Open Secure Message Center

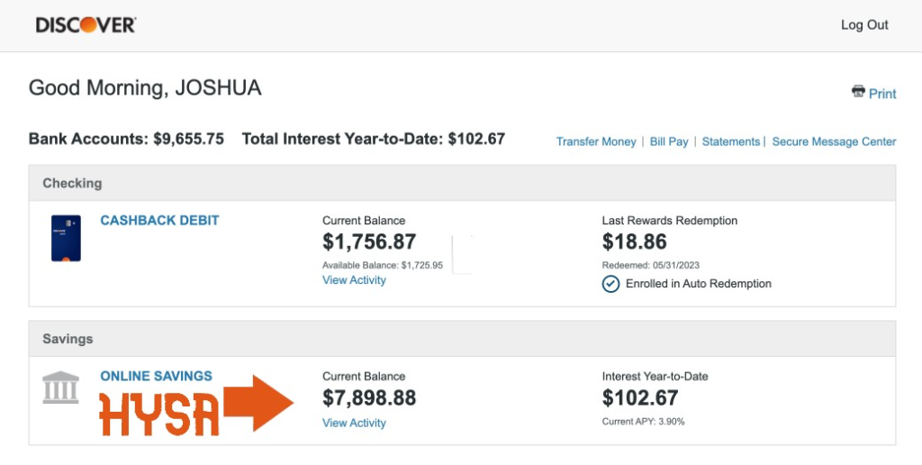[x=834, y=141]
